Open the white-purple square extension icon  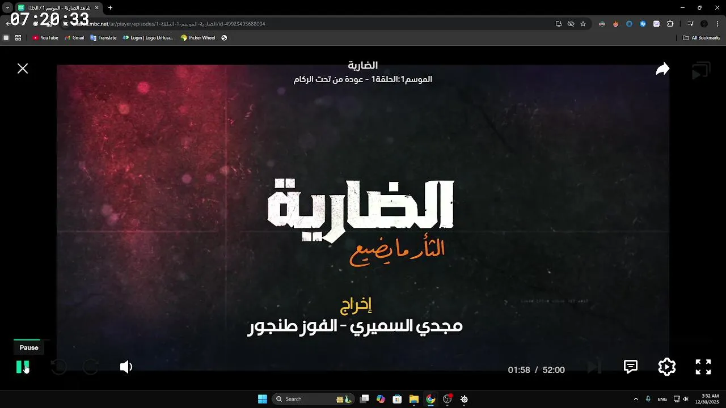tap(656, 24)
